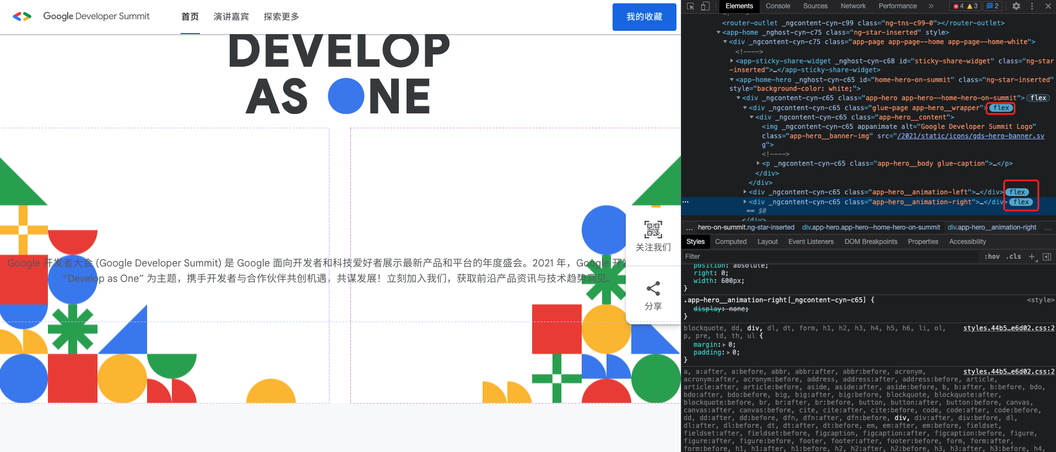
Task: Switch to the Console tab
Action: click(778, 6)
